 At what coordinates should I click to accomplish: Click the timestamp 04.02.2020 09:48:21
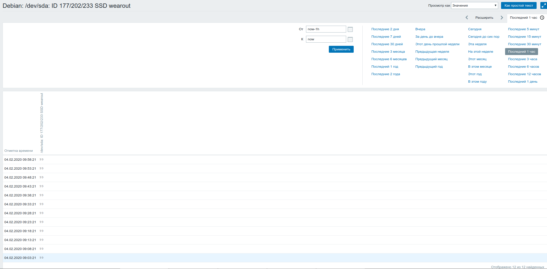(x=20, y=177)
